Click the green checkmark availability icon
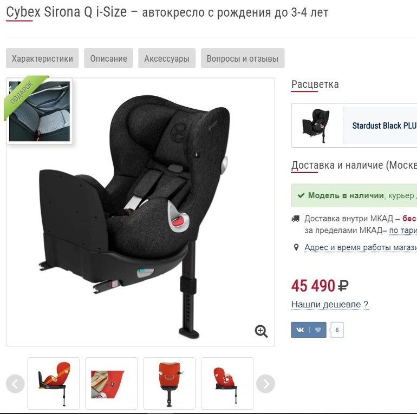Screen dimensions: 417x414 301,195
